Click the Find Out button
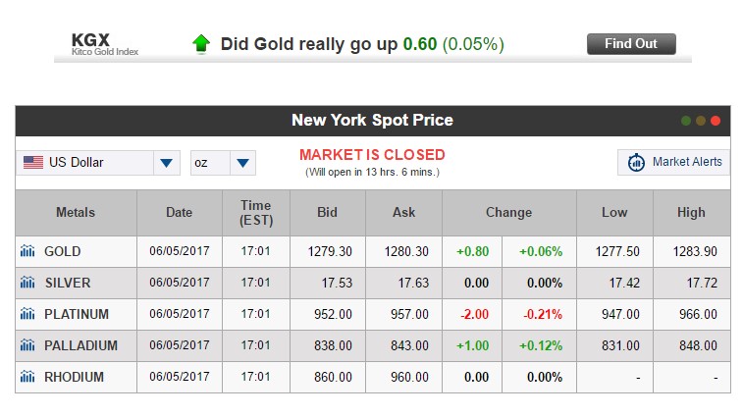Screen dimensions: 743x417 [631, 44]
